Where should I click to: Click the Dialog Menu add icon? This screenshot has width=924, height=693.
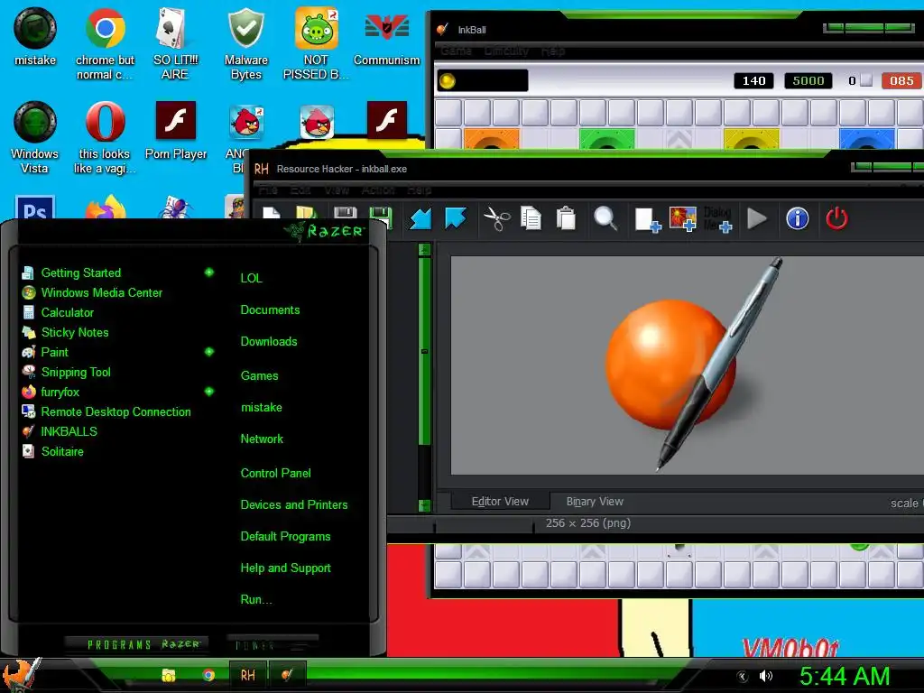(x=717, y=218)
